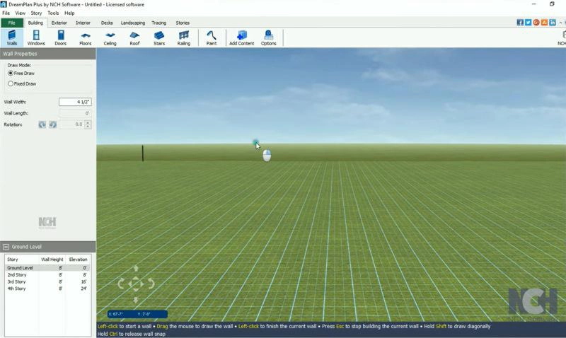Collapse the Ground Level panel

6,247
